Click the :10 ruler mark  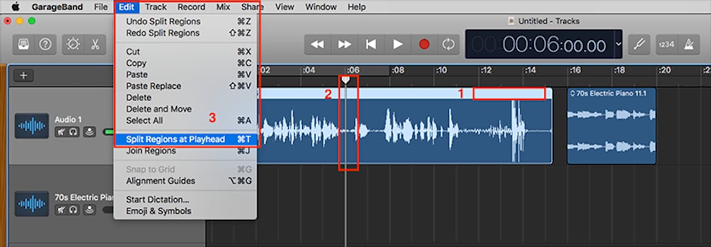pyautogui.click(x=441, y=70)
